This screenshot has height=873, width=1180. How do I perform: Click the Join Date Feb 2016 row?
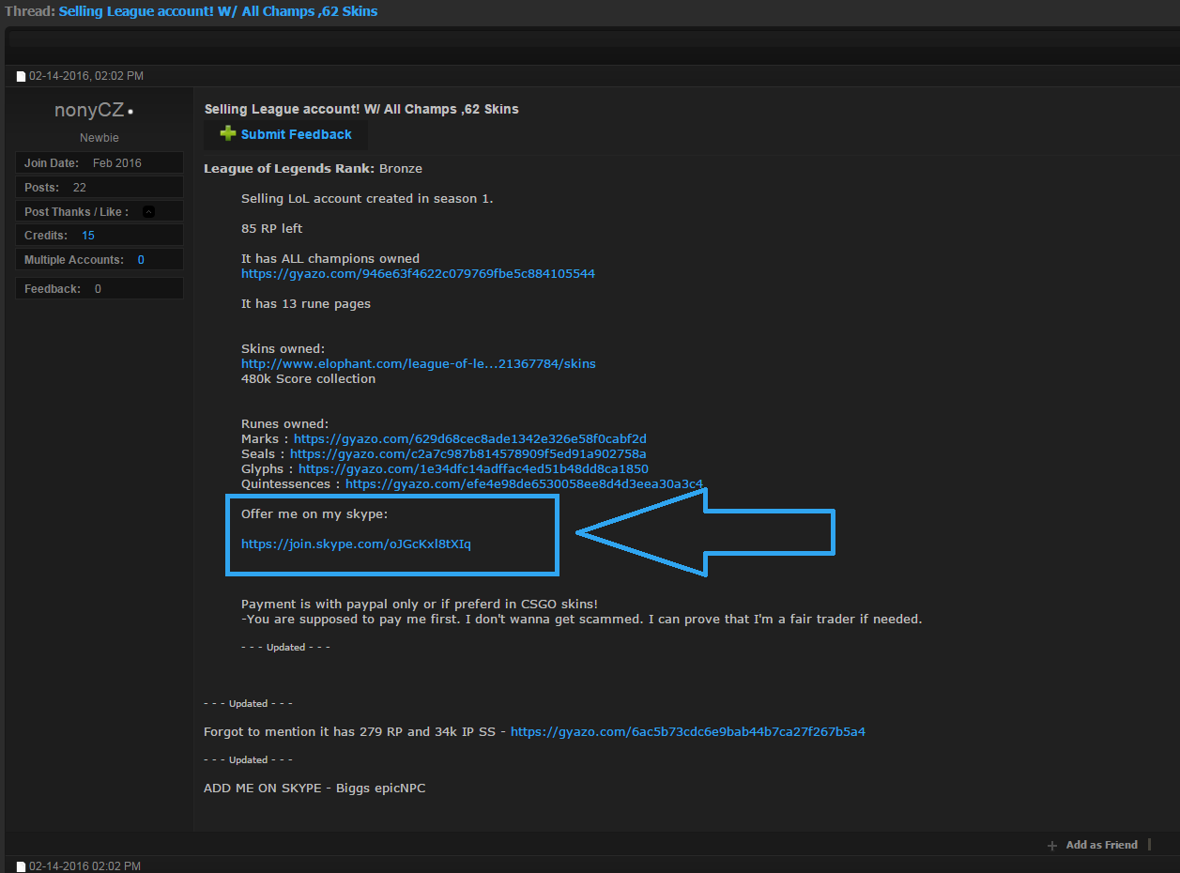point(100,163)
